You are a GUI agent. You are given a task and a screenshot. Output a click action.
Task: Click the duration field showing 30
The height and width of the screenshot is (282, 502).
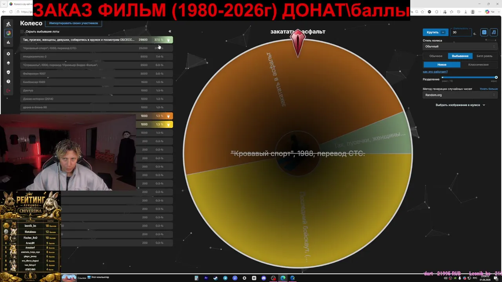[x=462, y=33]
